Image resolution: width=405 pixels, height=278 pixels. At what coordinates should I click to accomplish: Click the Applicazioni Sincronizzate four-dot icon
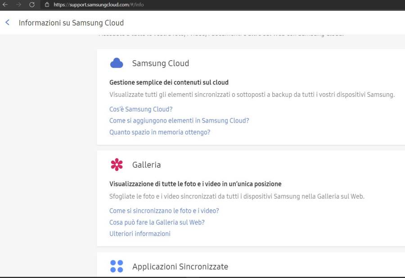pyautogui.click(x=117, y=266)
